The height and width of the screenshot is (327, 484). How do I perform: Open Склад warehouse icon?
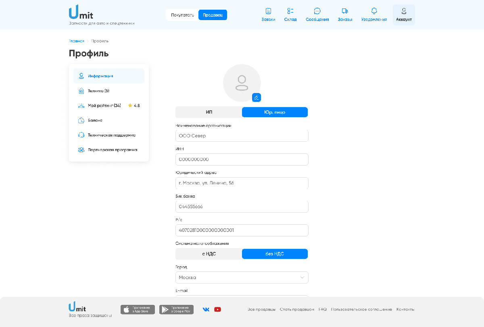click(290, 14)
